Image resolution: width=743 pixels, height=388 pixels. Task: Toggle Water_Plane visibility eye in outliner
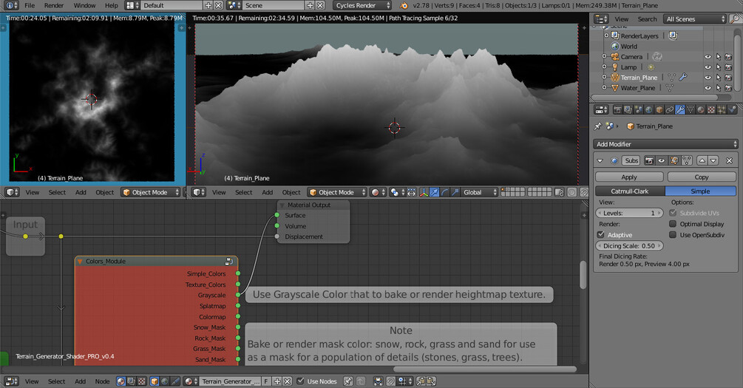coord(708,88)
